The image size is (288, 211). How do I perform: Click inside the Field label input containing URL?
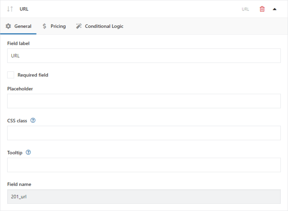[x=144, y=56]
